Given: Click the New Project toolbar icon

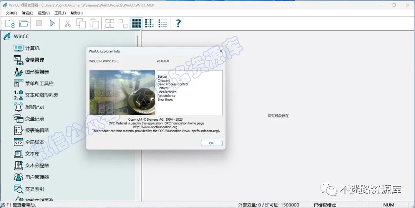Looking at the screenshot, I should [x=10, y=23].
